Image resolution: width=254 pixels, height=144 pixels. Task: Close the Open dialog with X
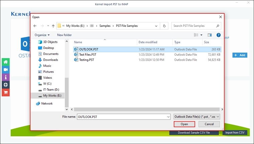point(221,17)
